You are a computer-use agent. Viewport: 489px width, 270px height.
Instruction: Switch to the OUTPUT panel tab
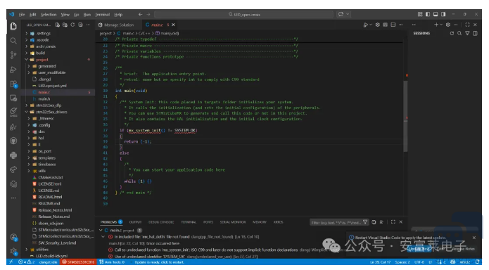135,222
